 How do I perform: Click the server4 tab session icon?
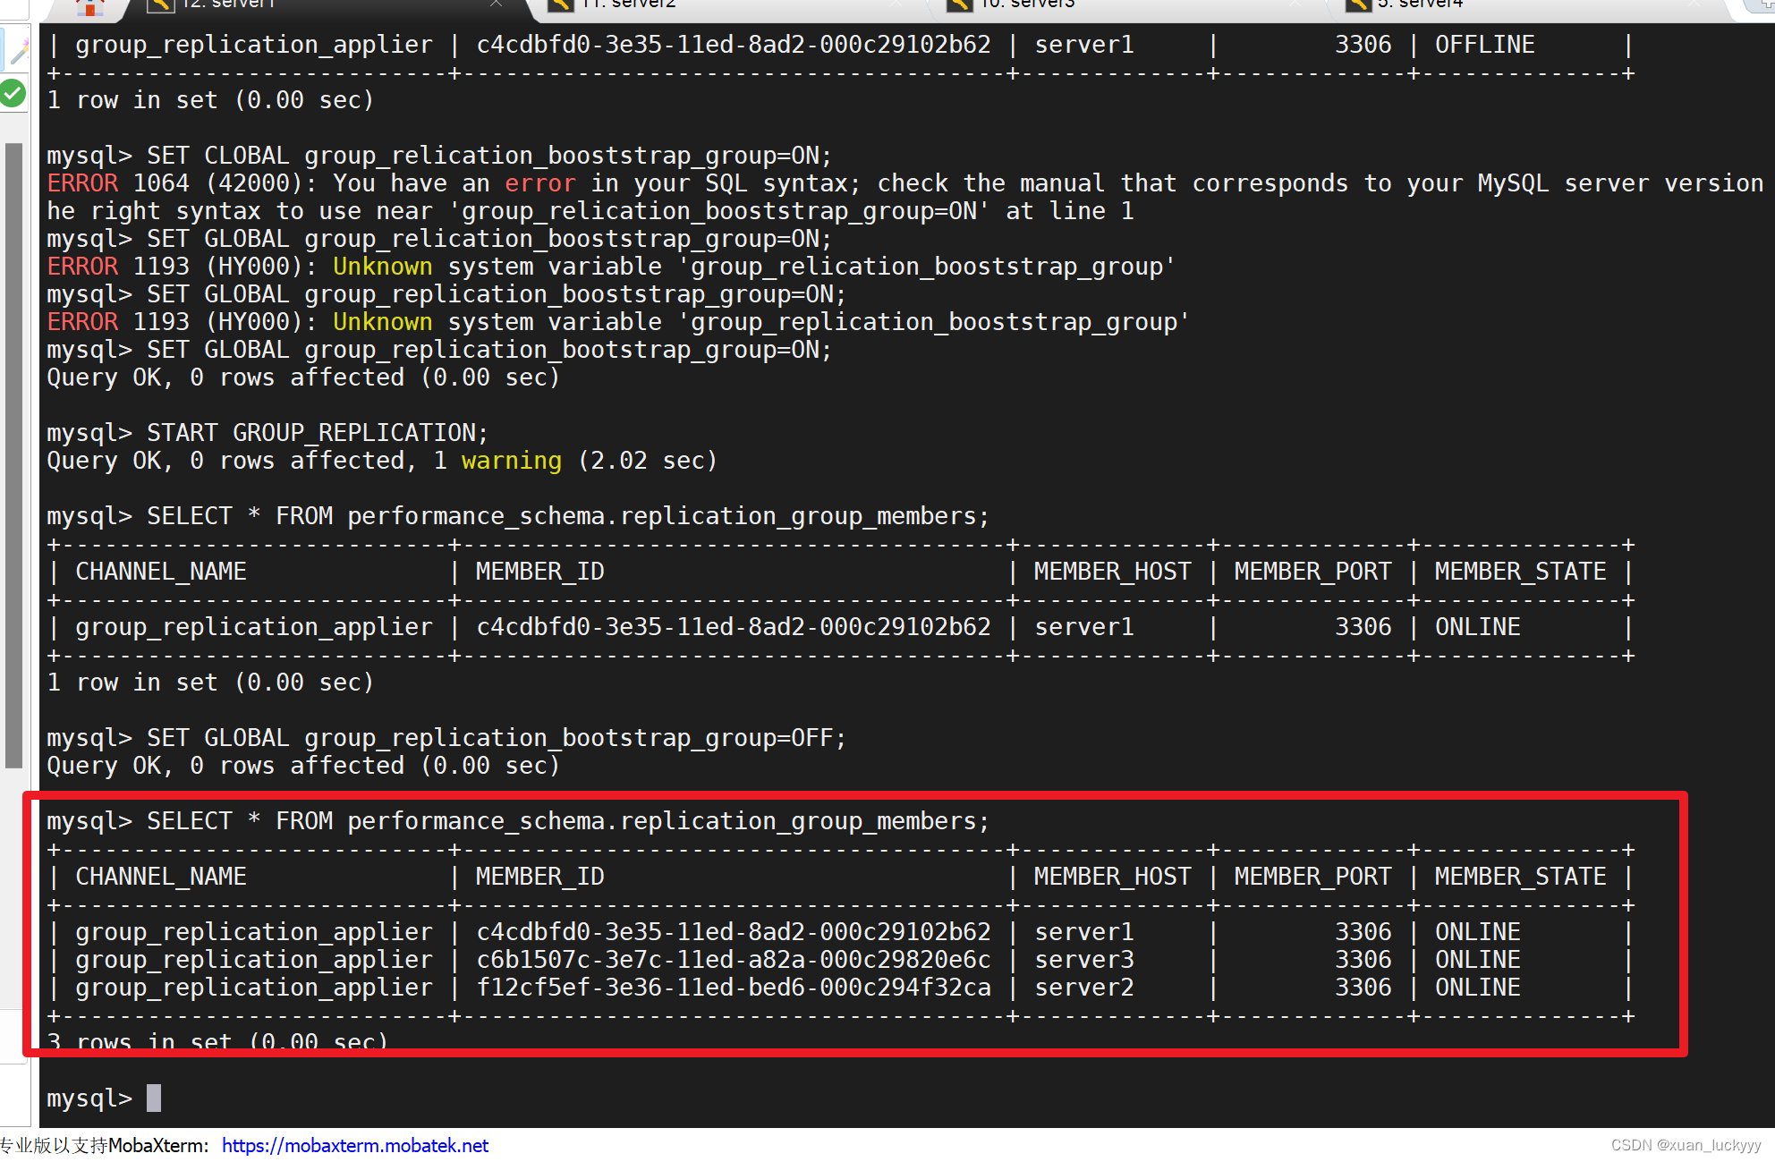coord(1358,4)
